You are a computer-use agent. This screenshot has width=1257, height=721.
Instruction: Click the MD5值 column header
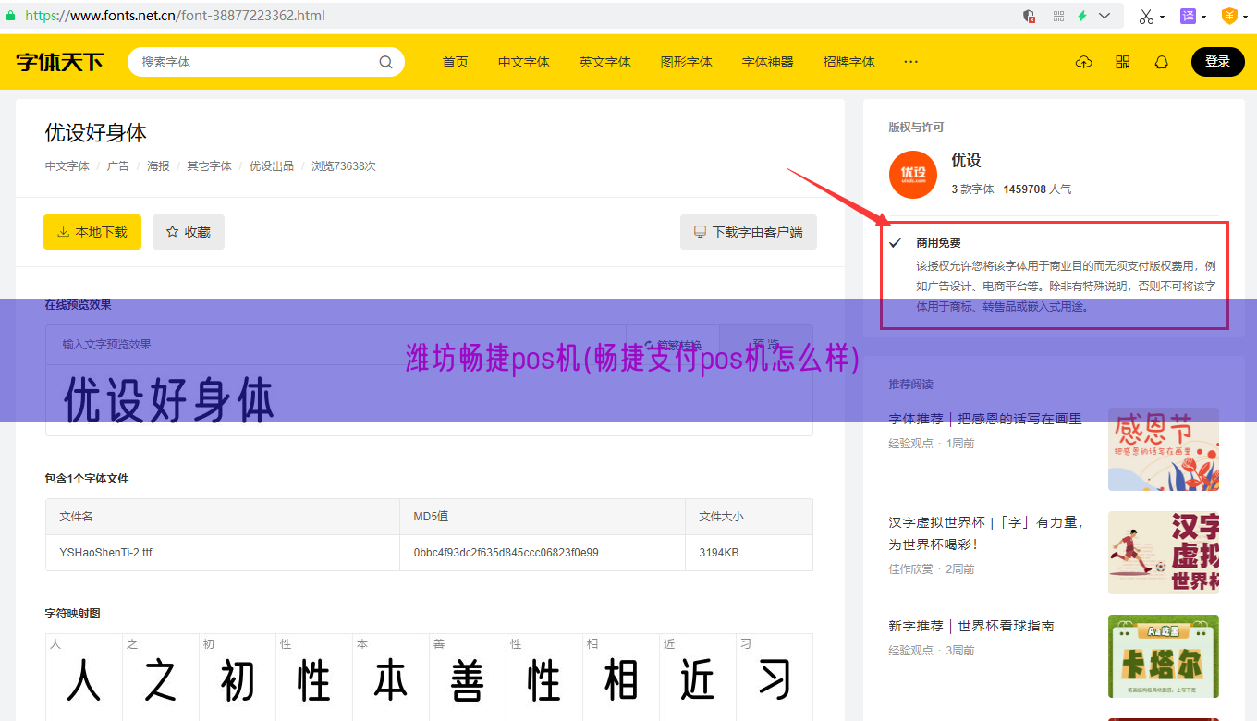point(431,517)
